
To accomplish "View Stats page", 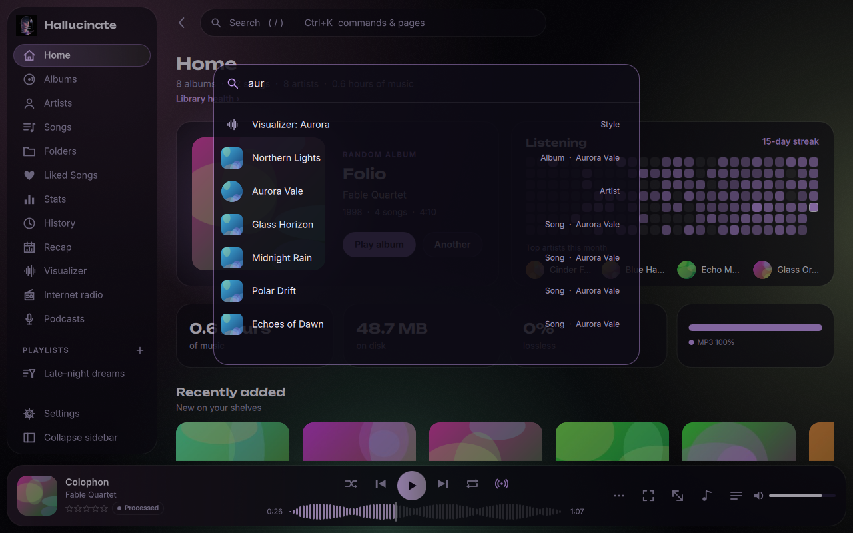I will (82, 199).
